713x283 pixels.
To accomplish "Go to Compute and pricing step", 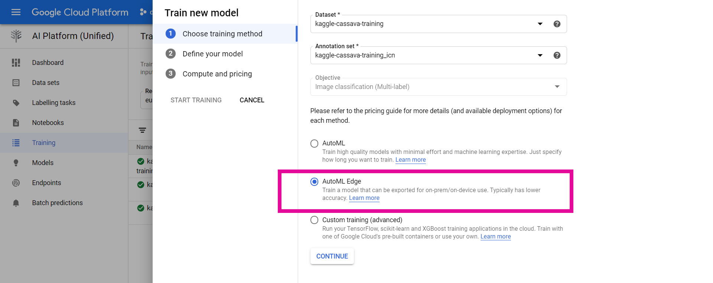I will coord(217,74).
